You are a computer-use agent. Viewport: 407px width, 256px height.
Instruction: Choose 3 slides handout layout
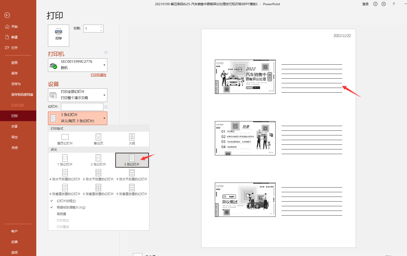point(132,160)
